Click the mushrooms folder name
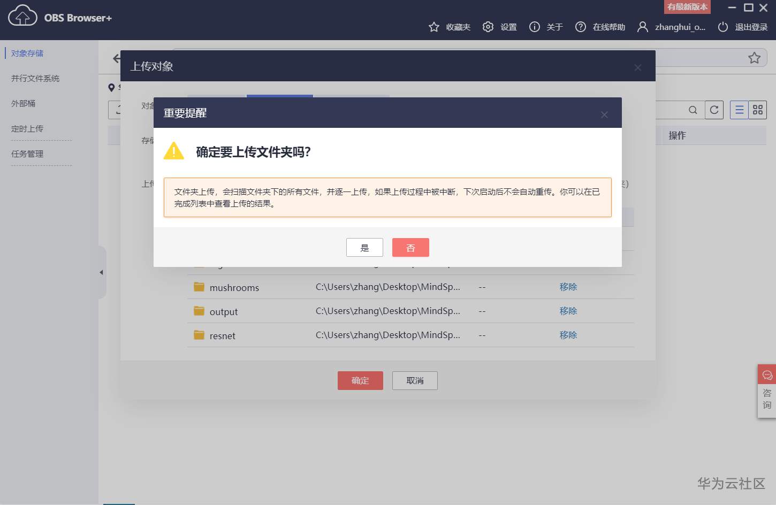 tap(234, 288)
